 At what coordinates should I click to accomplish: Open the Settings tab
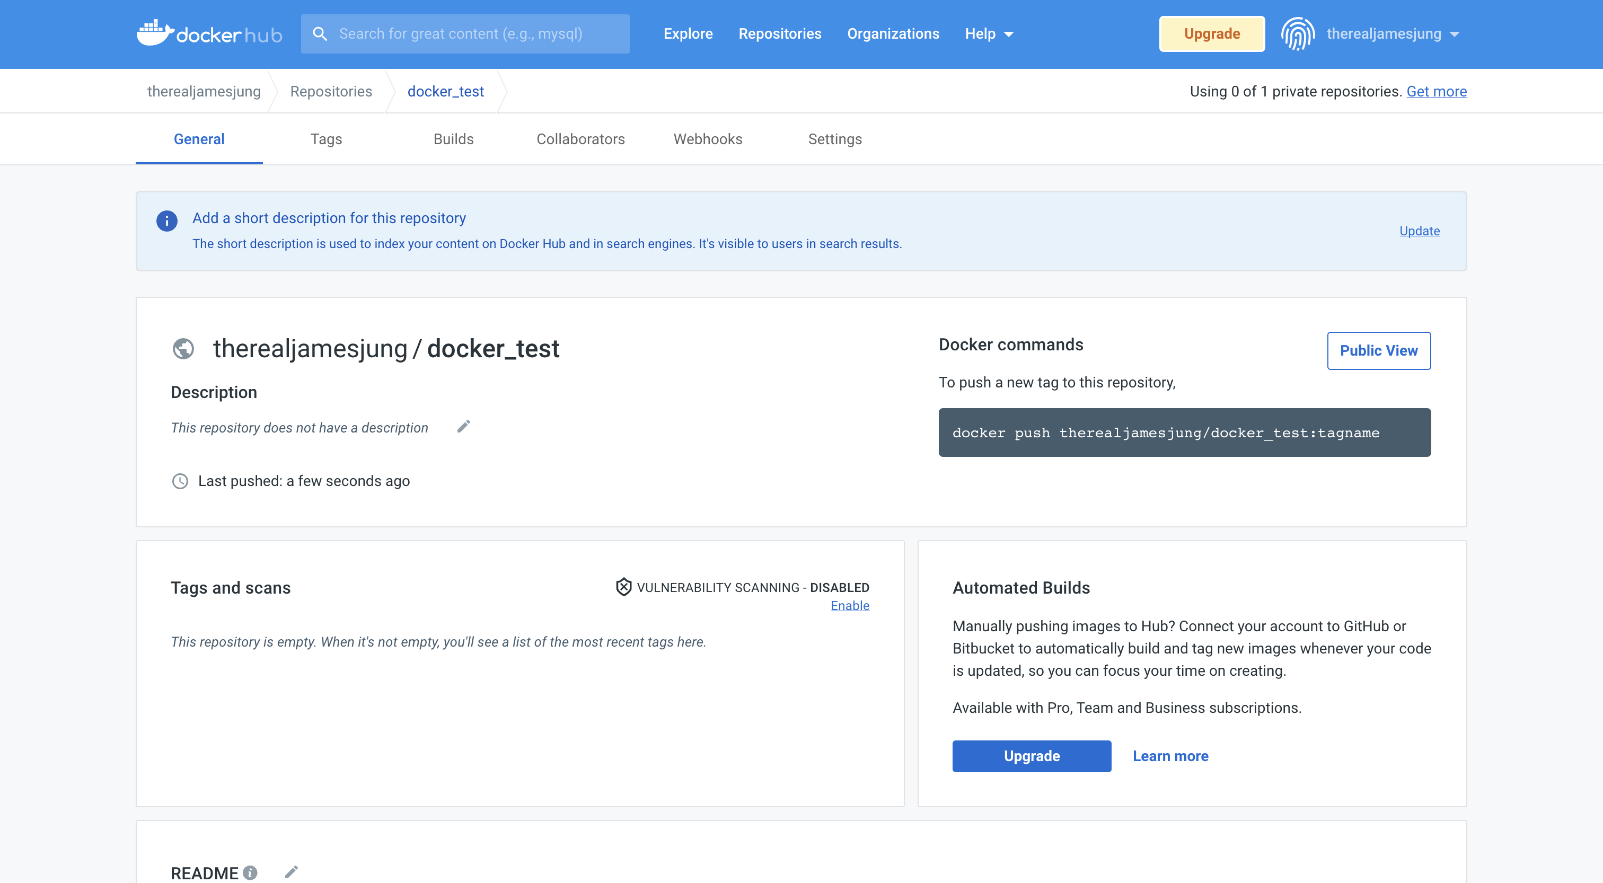834,139
